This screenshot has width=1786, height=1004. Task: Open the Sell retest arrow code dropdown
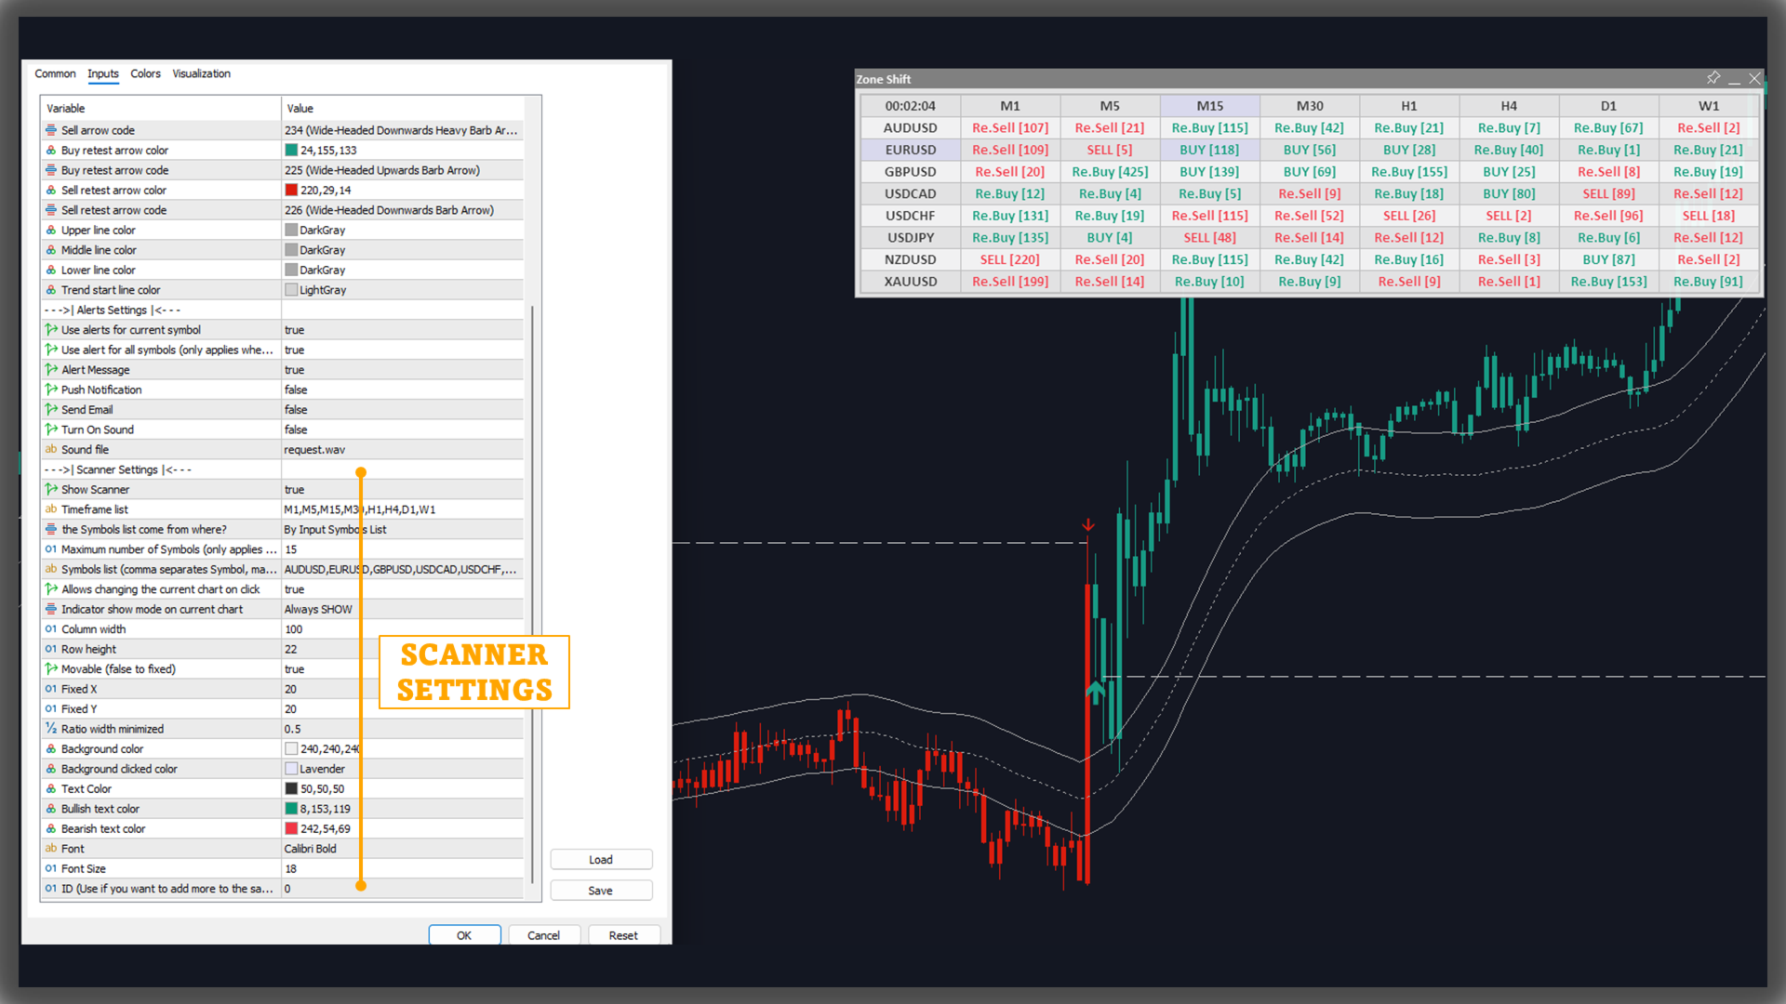pyautogui.click(x=400, y=210)
